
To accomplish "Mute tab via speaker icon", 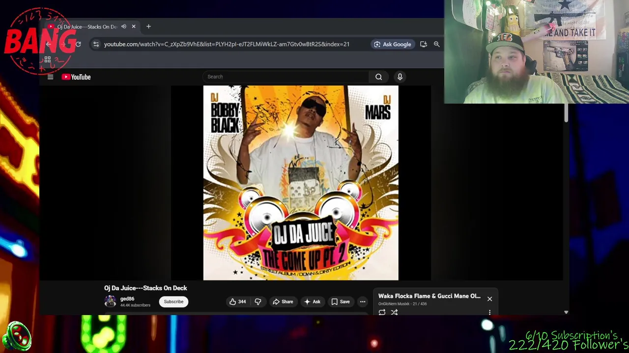I will point(124,26).
